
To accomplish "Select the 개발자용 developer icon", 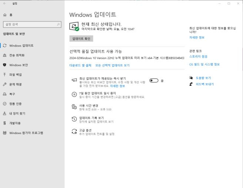I will [x=5, y=123].
